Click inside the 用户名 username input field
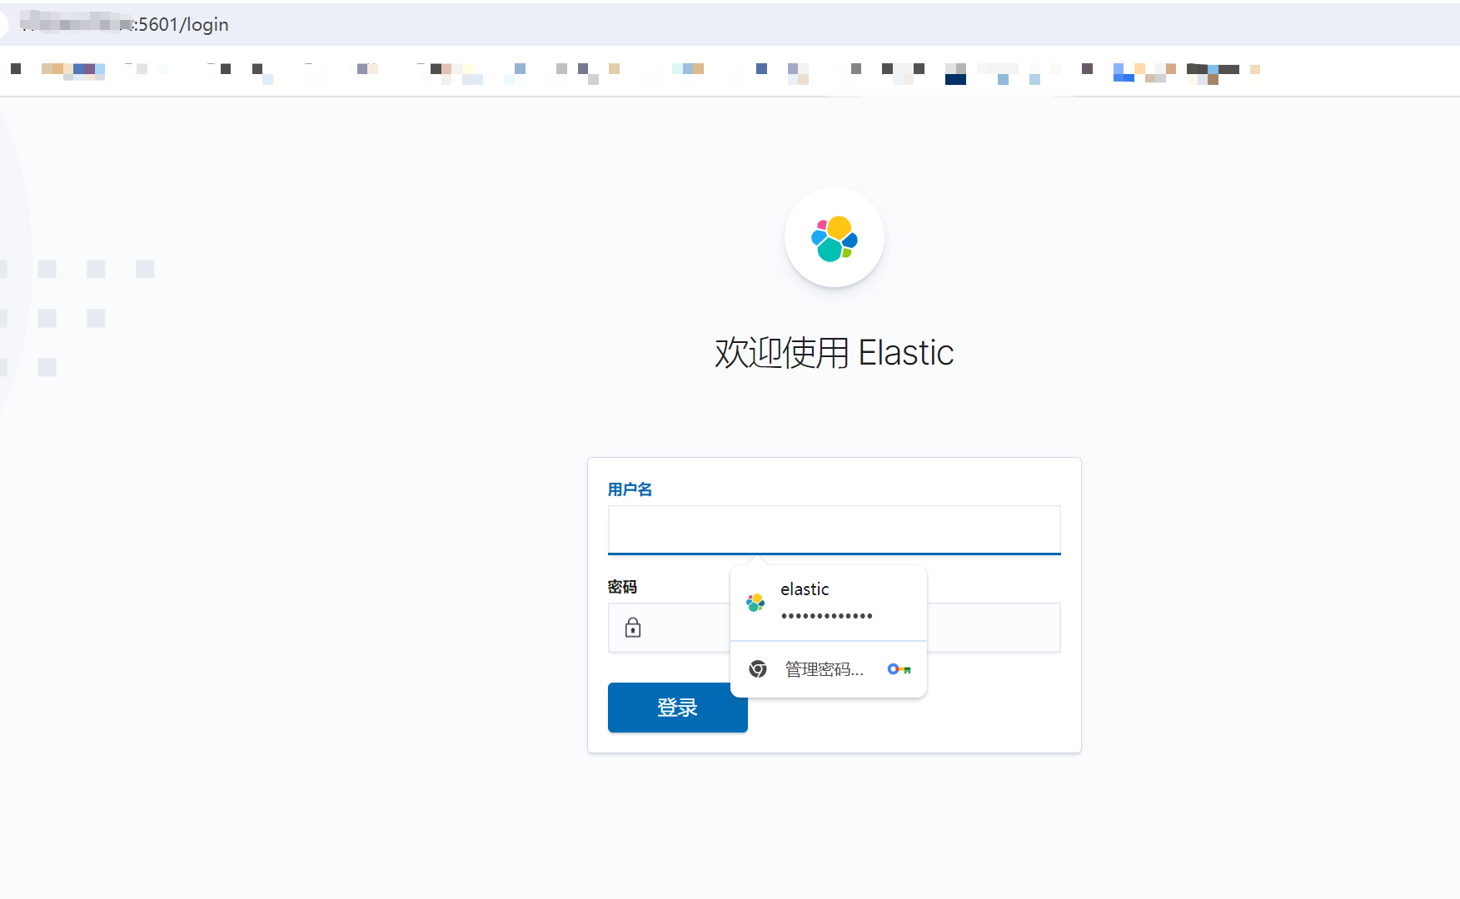The width and height of the screenshot is (1460, 899). click(833, 529)
